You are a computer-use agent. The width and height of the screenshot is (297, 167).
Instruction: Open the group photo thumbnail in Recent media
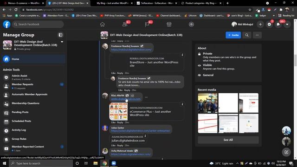point(207,103)
